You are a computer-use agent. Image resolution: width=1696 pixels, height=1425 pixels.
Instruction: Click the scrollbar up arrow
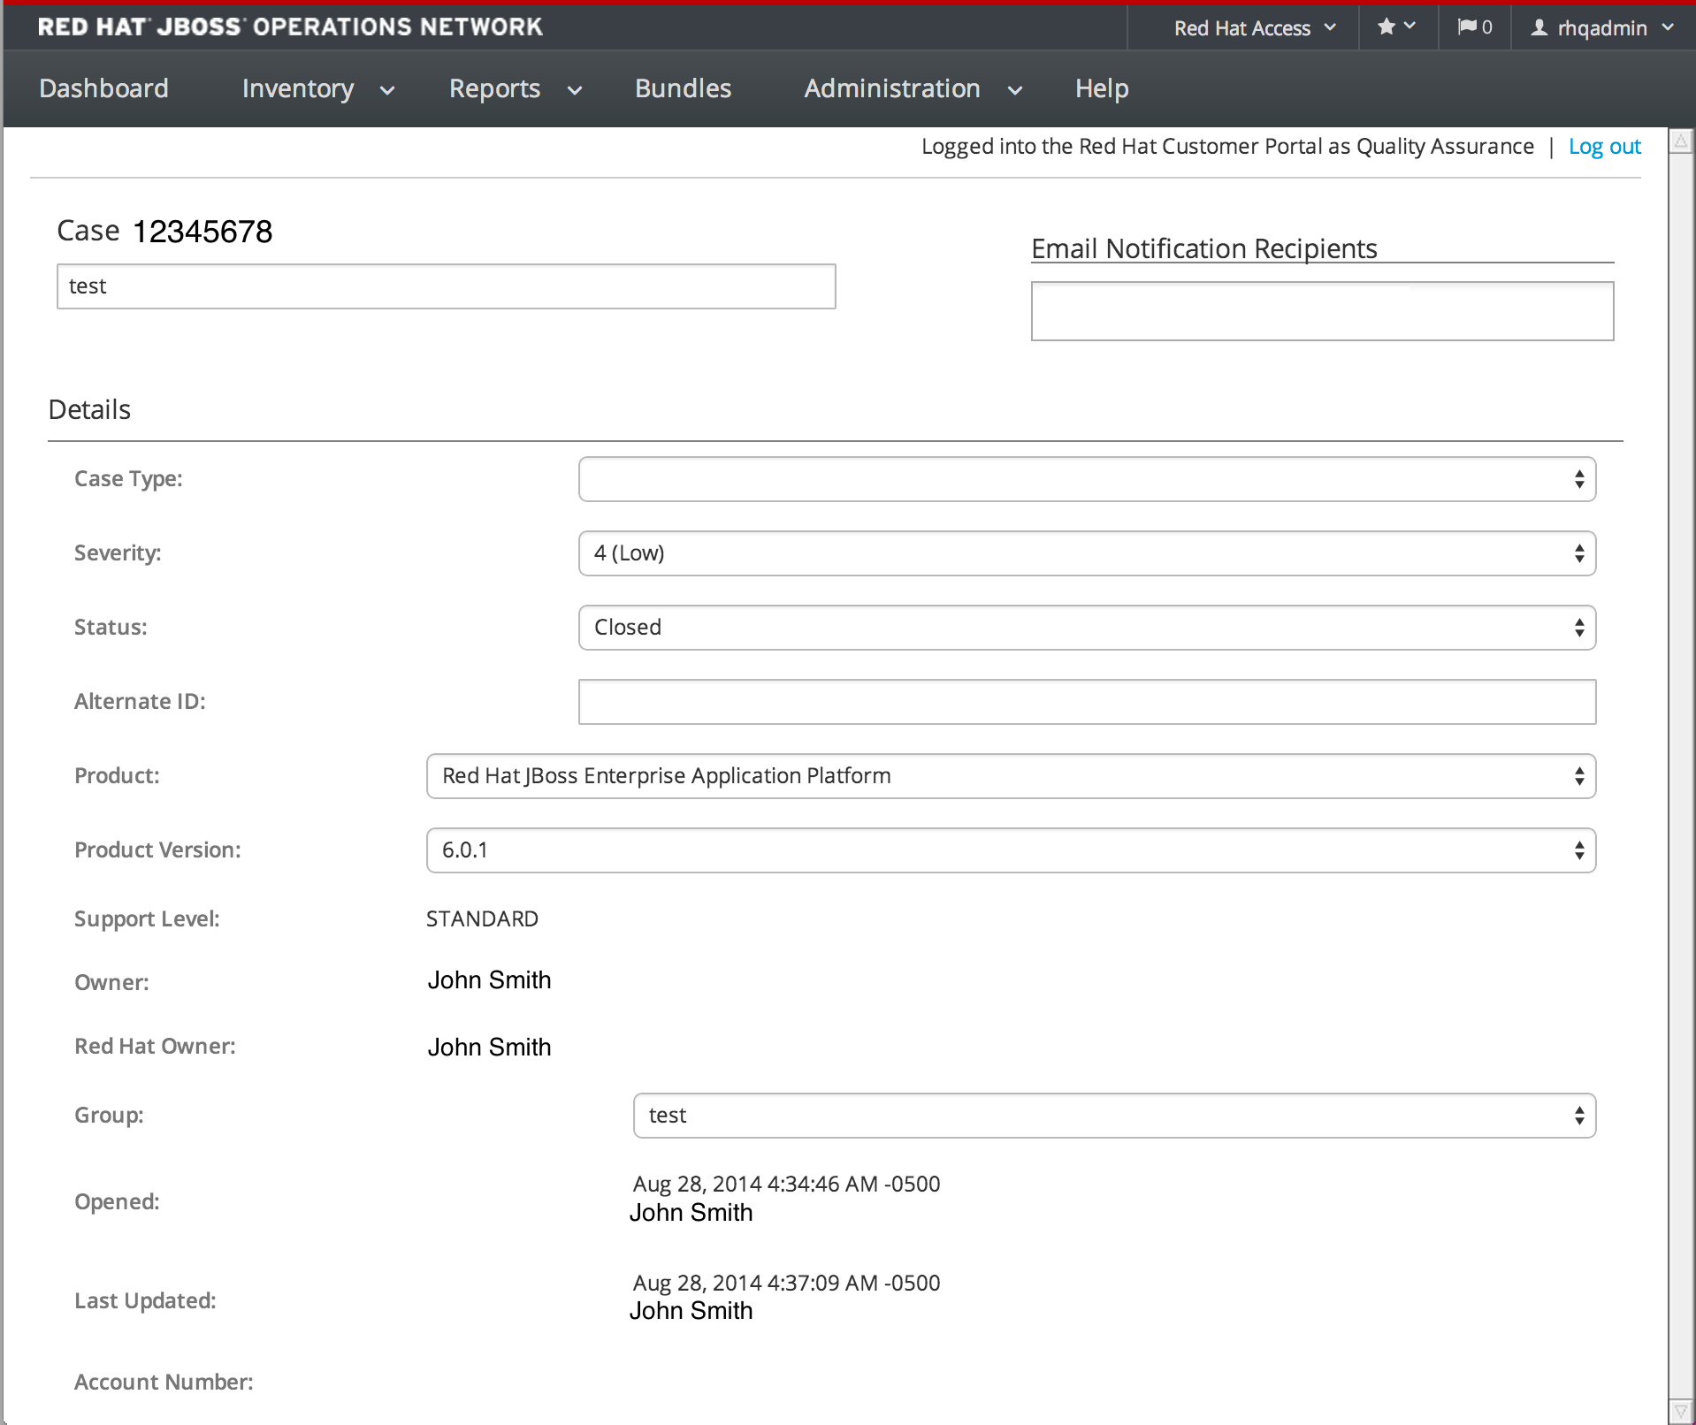1681,141
